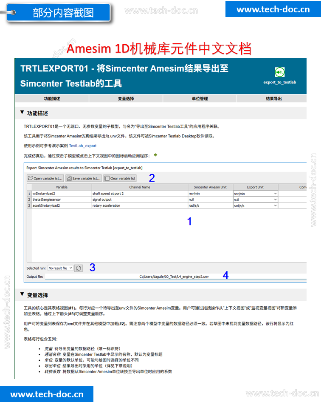Click the rev/min Amesim unit cell

coord(210,194)
